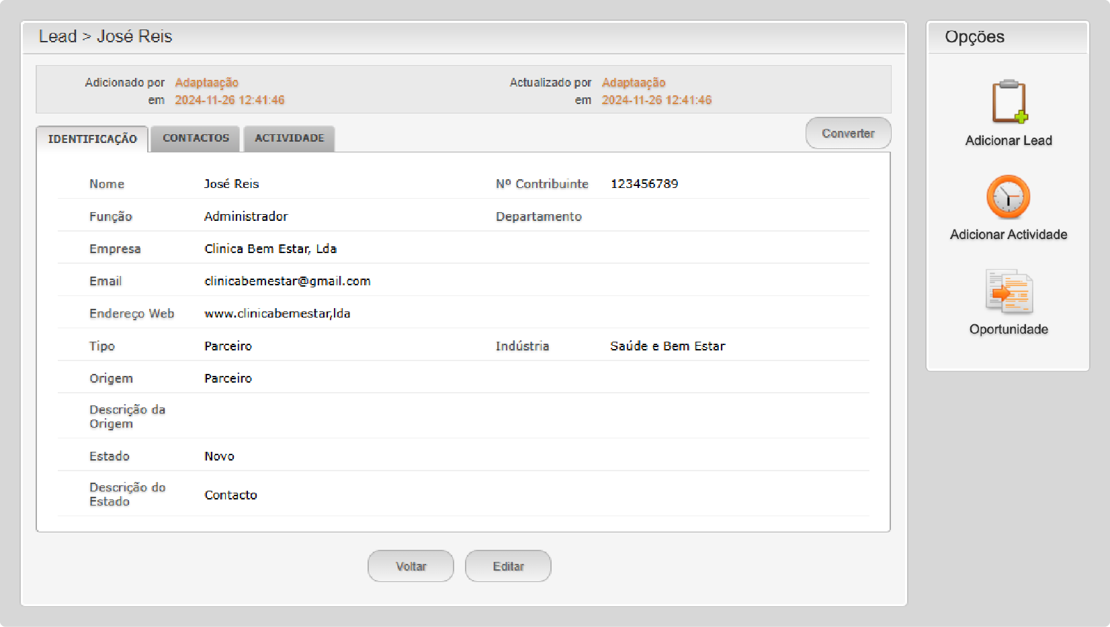Switch to the Actividade tab
This screenshot has height=627, width=1110.
(289, 138)
